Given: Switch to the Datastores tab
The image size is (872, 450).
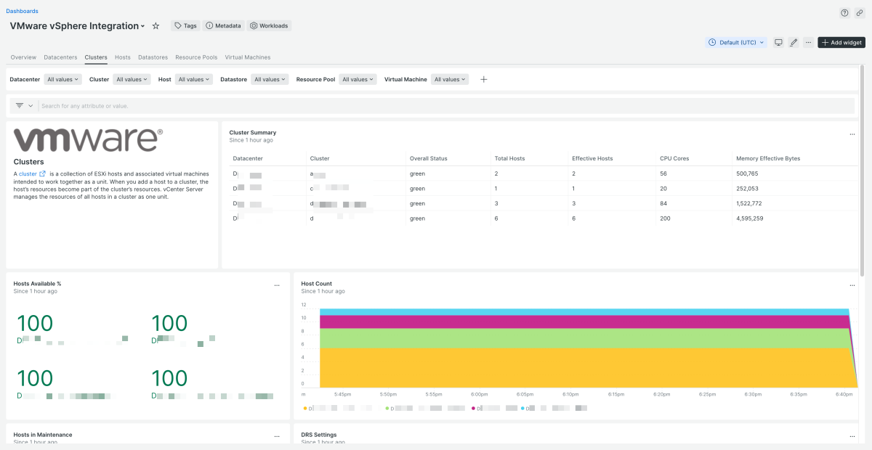Looking at the screenshot, I should point(153,57).
